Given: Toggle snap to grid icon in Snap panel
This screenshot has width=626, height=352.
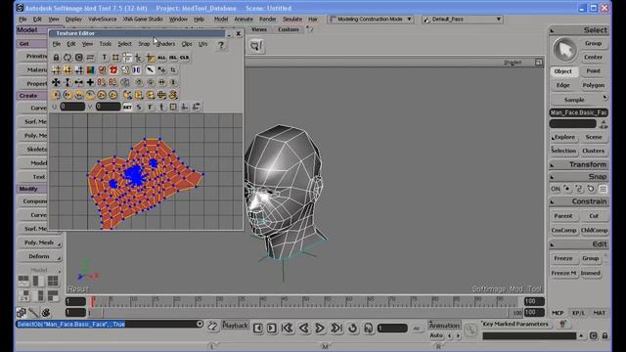Looking at the screenshot, I should coord(603,189).
